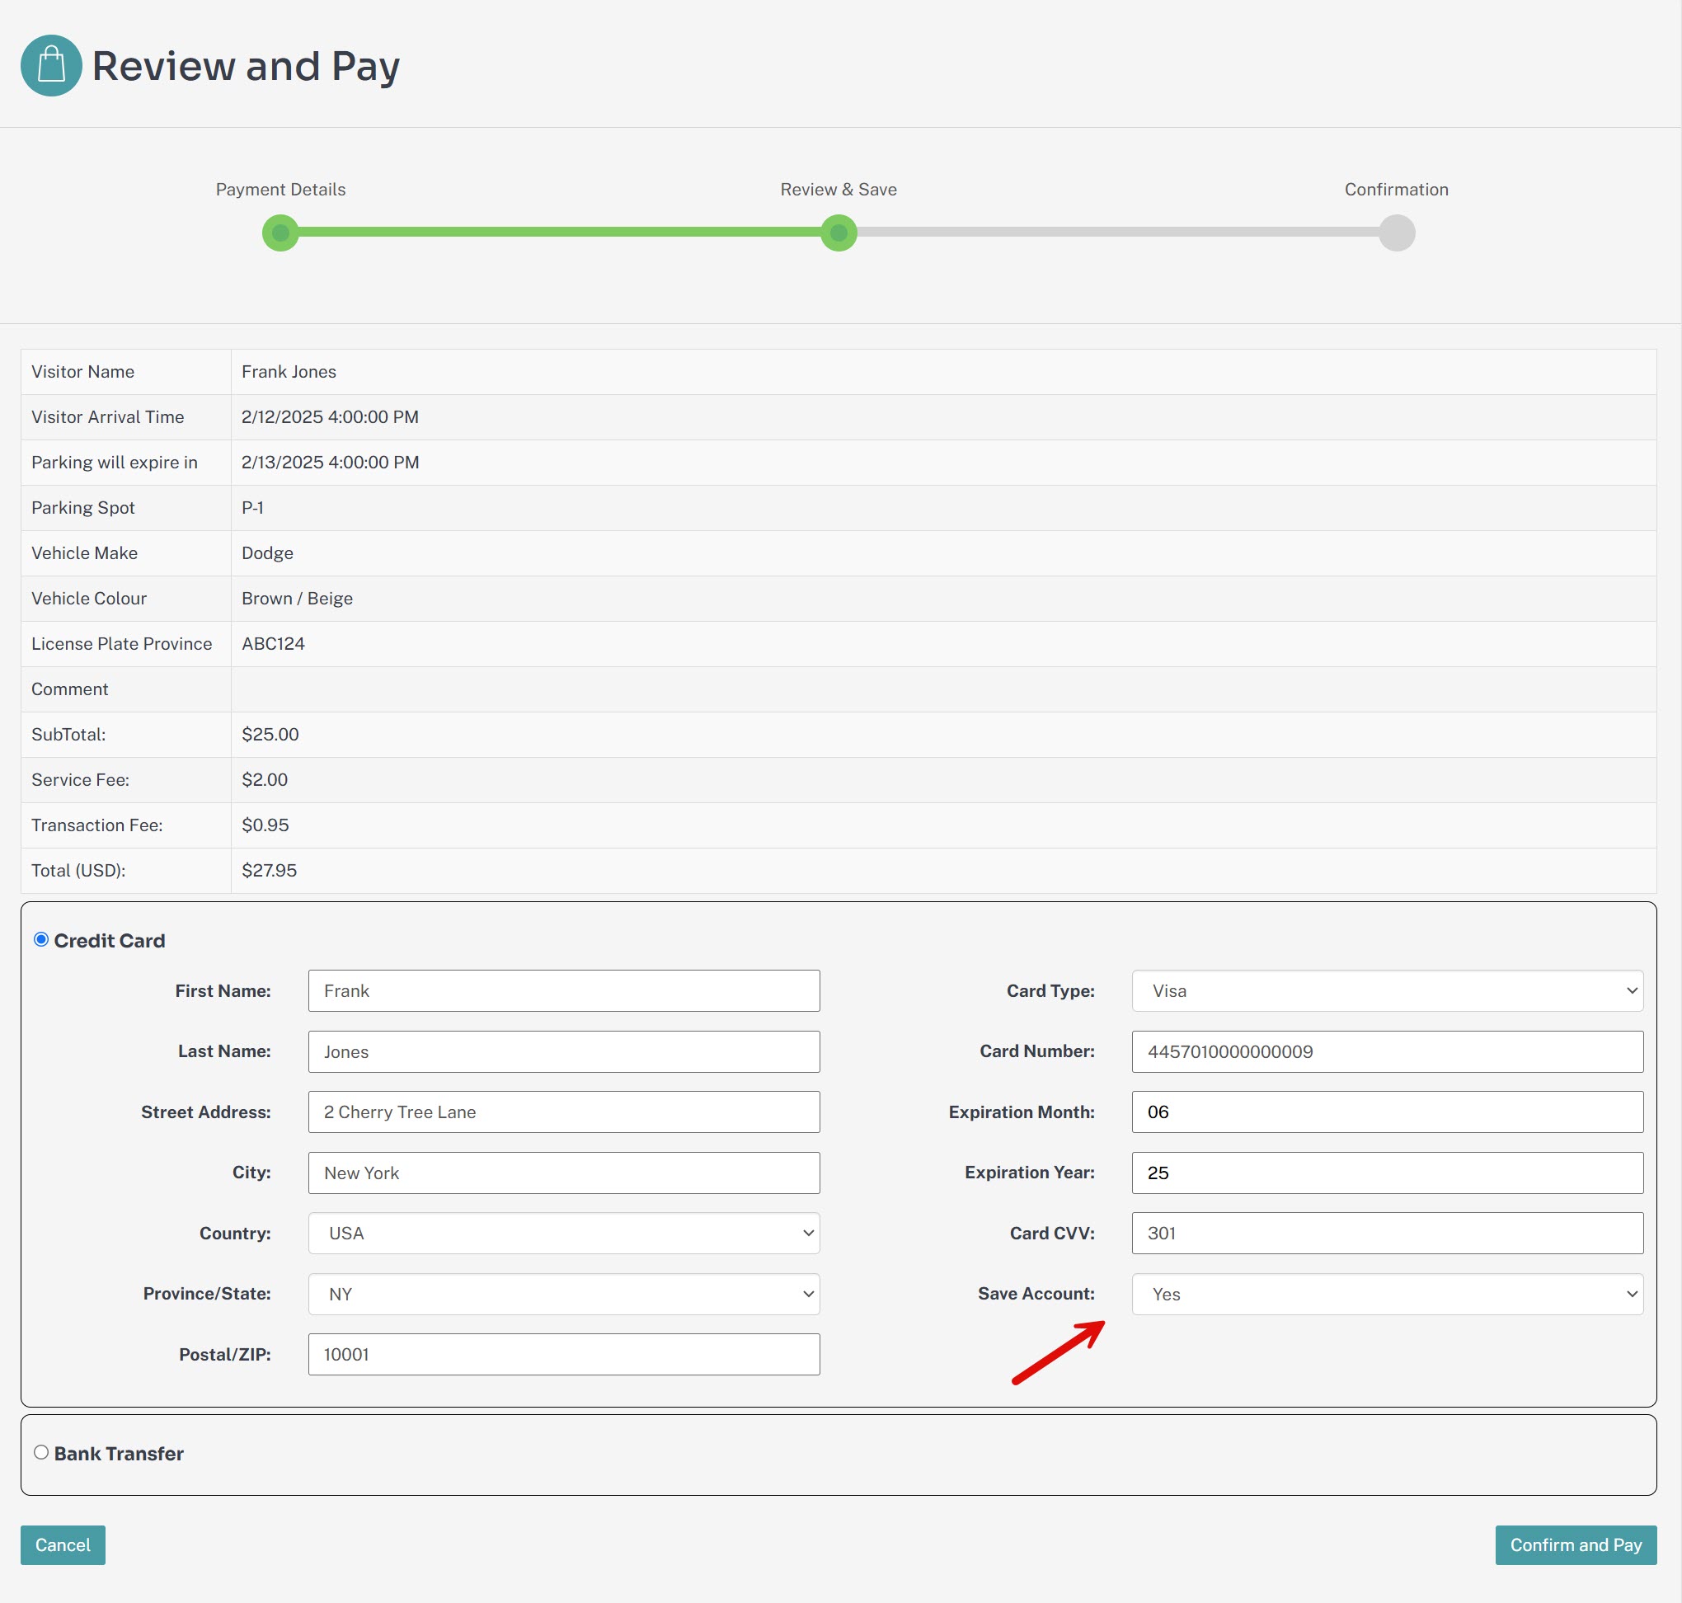Open the Country dropdown
Viewport: 1682px width, 1603px height.
tap(564, 1232)
